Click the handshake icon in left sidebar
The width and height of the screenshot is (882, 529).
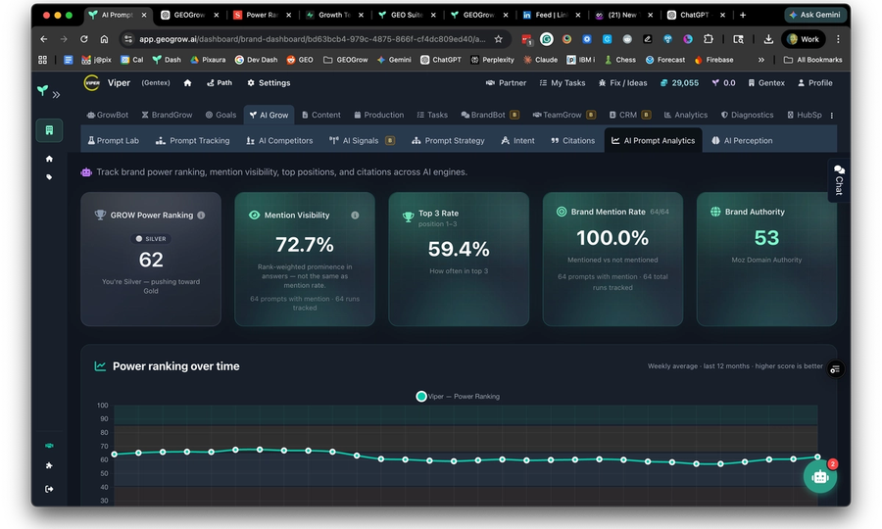tap(49, 445)
